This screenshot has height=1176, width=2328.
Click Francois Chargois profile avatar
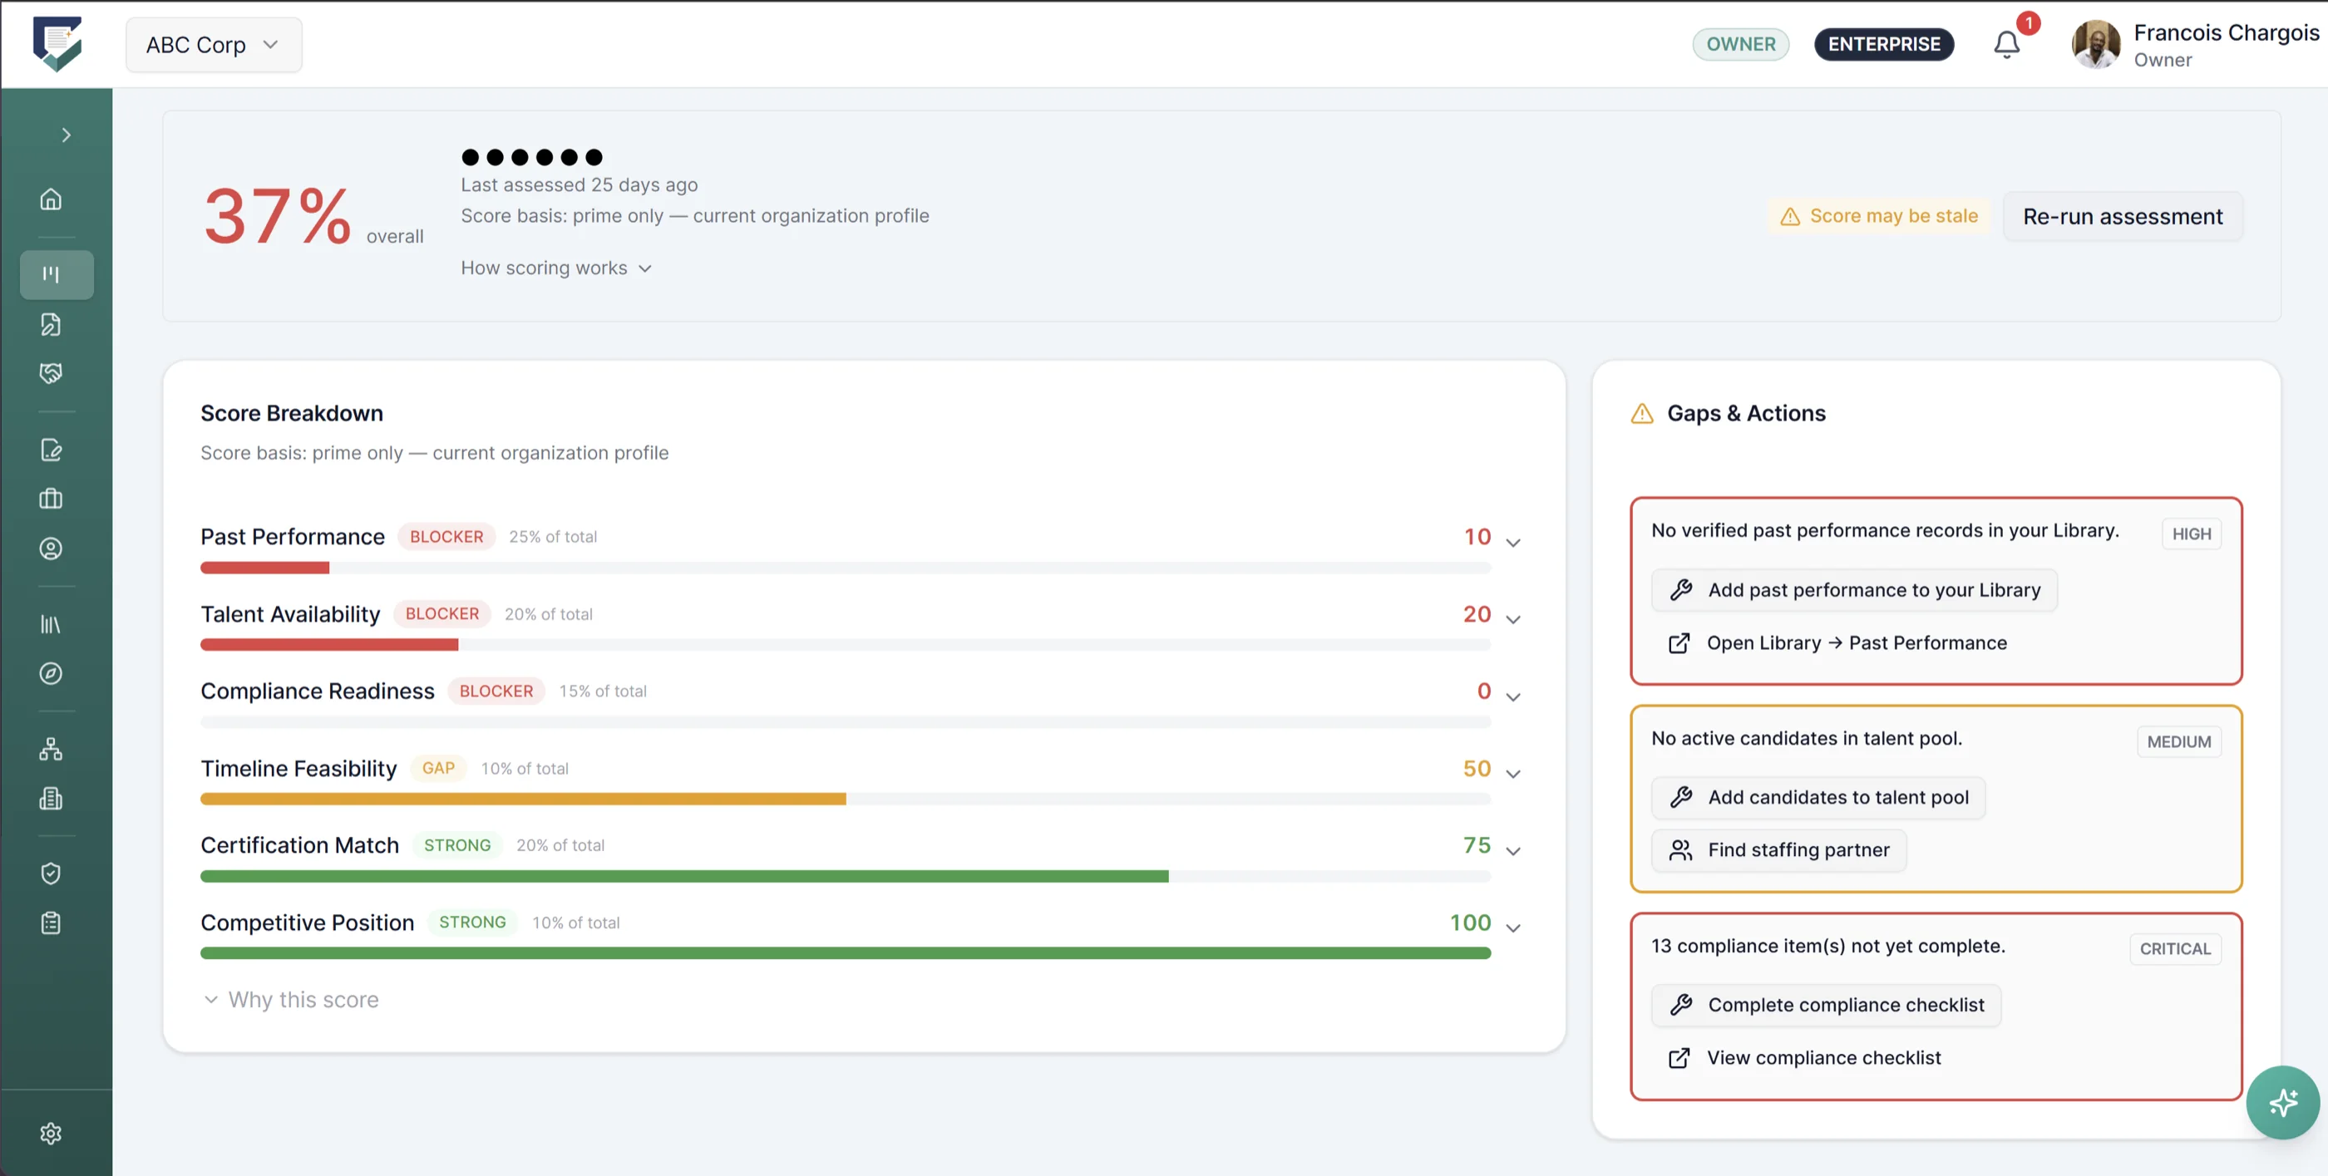(2096, 44)
